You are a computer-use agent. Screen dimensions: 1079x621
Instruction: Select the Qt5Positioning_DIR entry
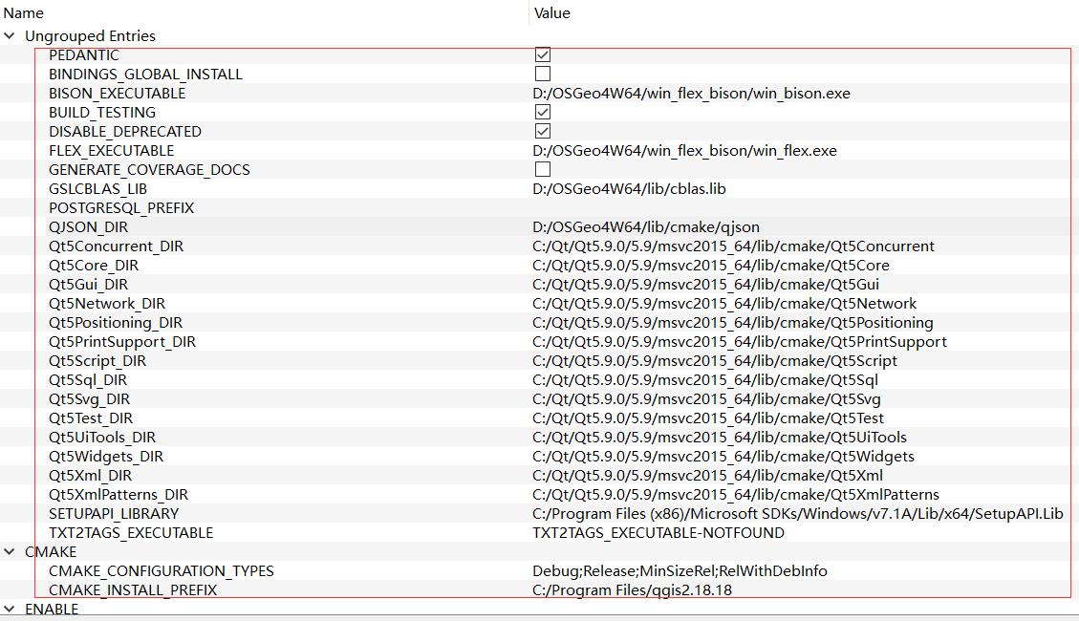click(x=116, y=323)
